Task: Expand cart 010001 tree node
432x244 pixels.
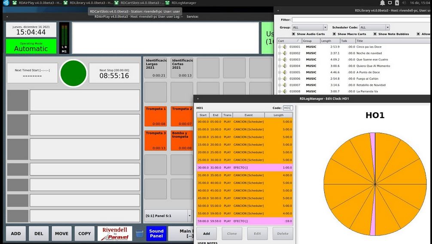Action: click(x=280, y=47)
